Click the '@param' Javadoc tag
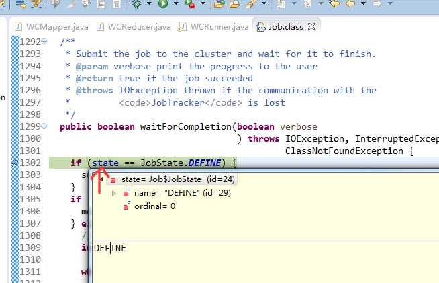This screenshot has width=439, height=283. (92, 67)
